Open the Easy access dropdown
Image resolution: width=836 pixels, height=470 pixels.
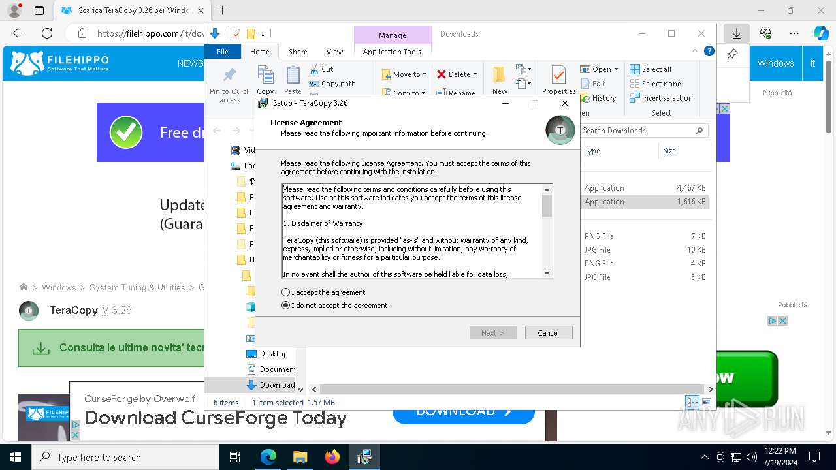(x=523, y=84)
